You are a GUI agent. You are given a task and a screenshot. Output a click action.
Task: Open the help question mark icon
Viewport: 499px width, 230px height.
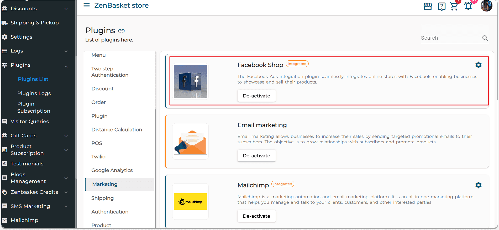[x=442, y=6]
